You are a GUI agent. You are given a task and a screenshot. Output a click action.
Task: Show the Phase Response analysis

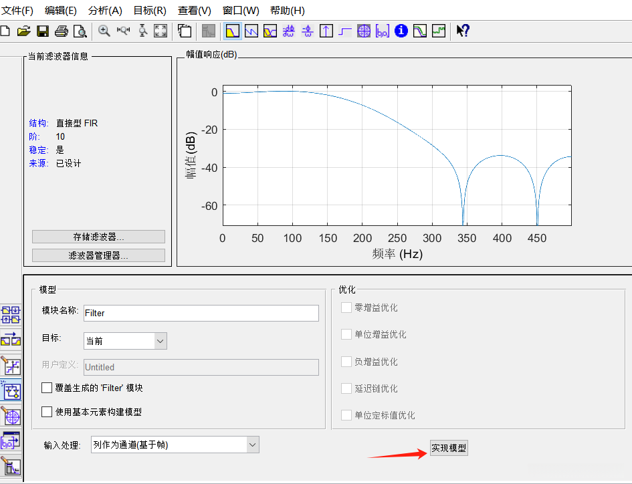(x=251, y=31)
